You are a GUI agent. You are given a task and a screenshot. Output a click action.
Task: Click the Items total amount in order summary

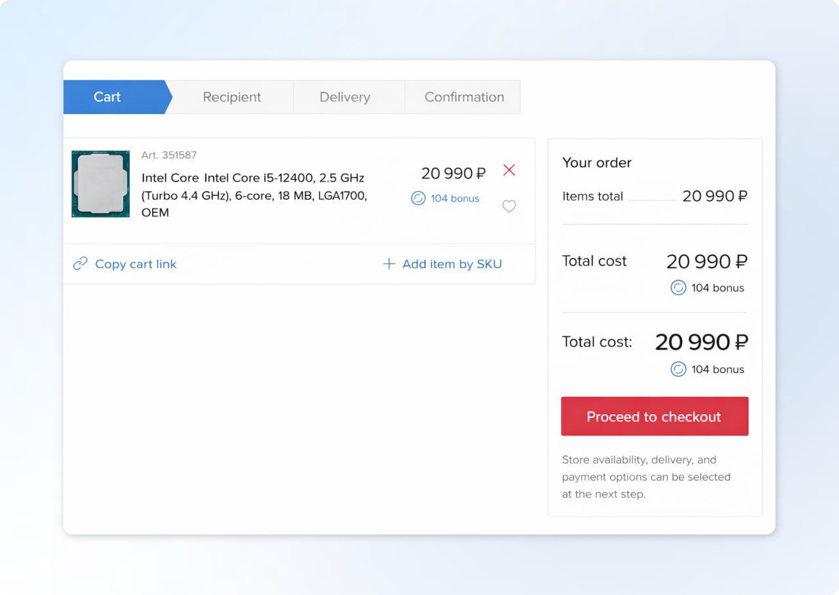click(x=714, y=196)
